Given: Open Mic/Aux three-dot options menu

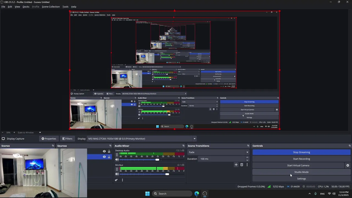Looking at the screenshot, I should (117, 169).
